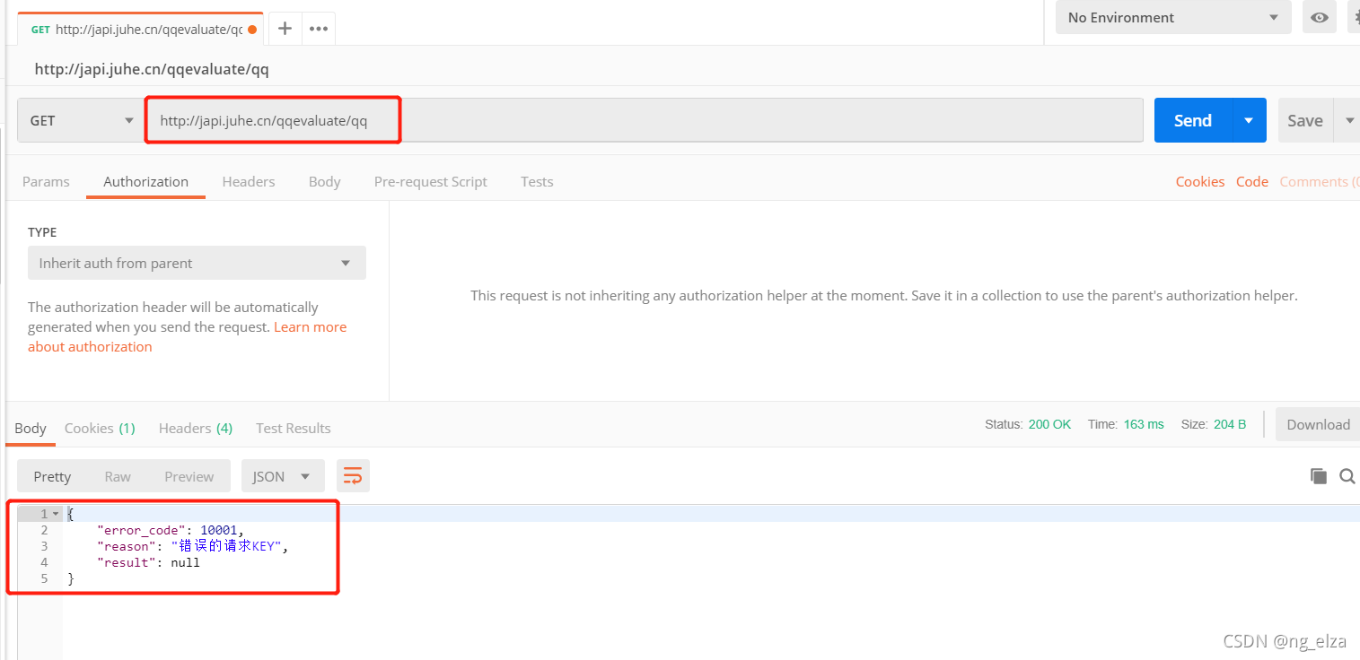1360x660 pixels.
Task: Open the Code link
Action: pyautogui.click(x=1251, y=181)
